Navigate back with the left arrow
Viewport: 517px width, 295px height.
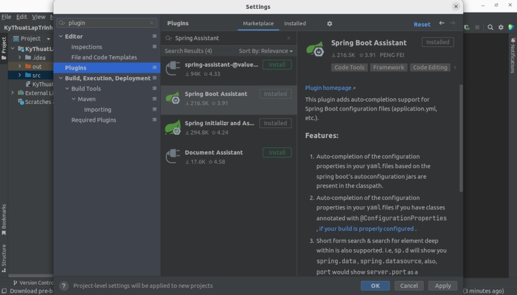tap(442, 23)
